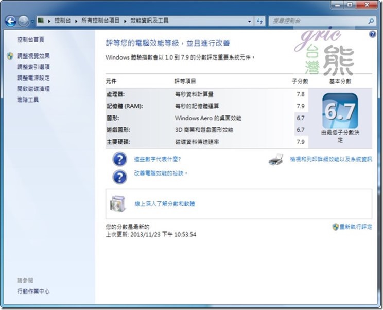Image resolution: width=383 pixels, height=310 pixels.
Task: Click the 子分數 column header
Action: pyautogui.click(x=300, y=81)
